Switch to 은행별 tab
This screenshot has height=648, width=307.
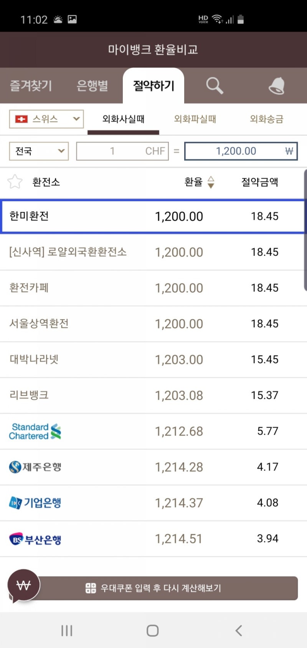coord(92,86)
